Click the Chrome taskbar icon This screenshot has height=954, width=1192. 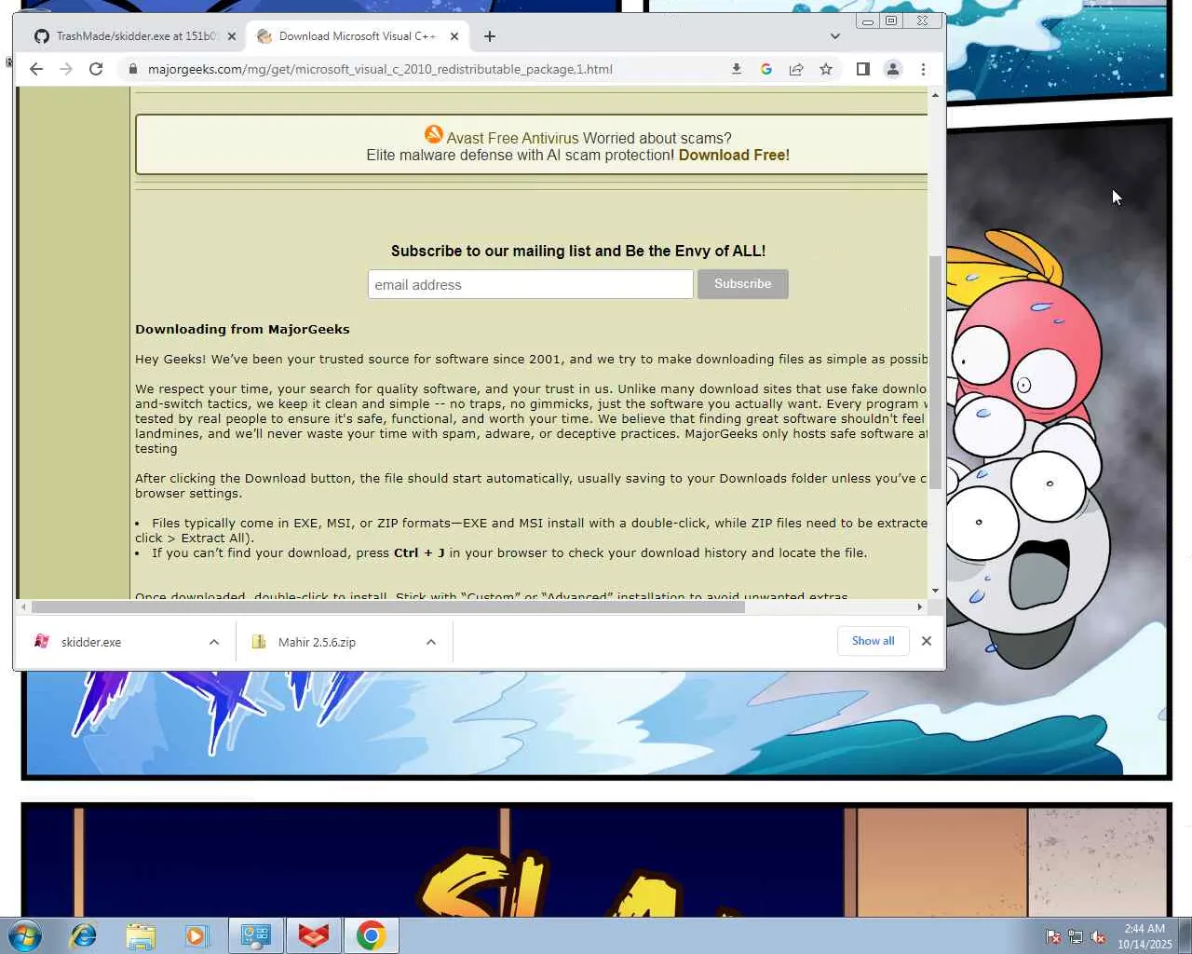pyautogui.click(x=371, y=935)
